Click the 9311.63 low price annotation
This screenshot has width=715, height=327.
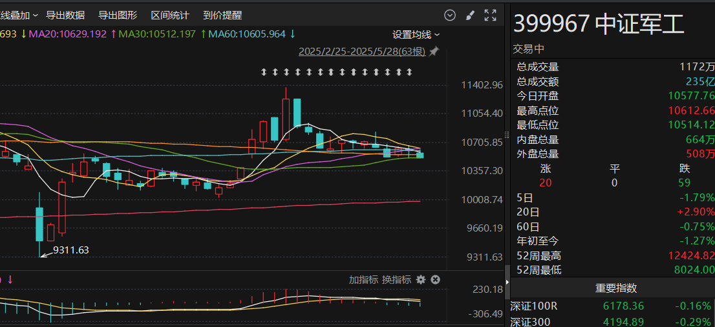pos(70,250)
